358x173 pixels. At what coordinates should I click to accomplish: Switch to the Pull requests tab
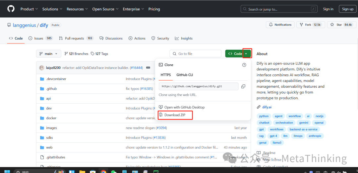(x=76, y=38)
